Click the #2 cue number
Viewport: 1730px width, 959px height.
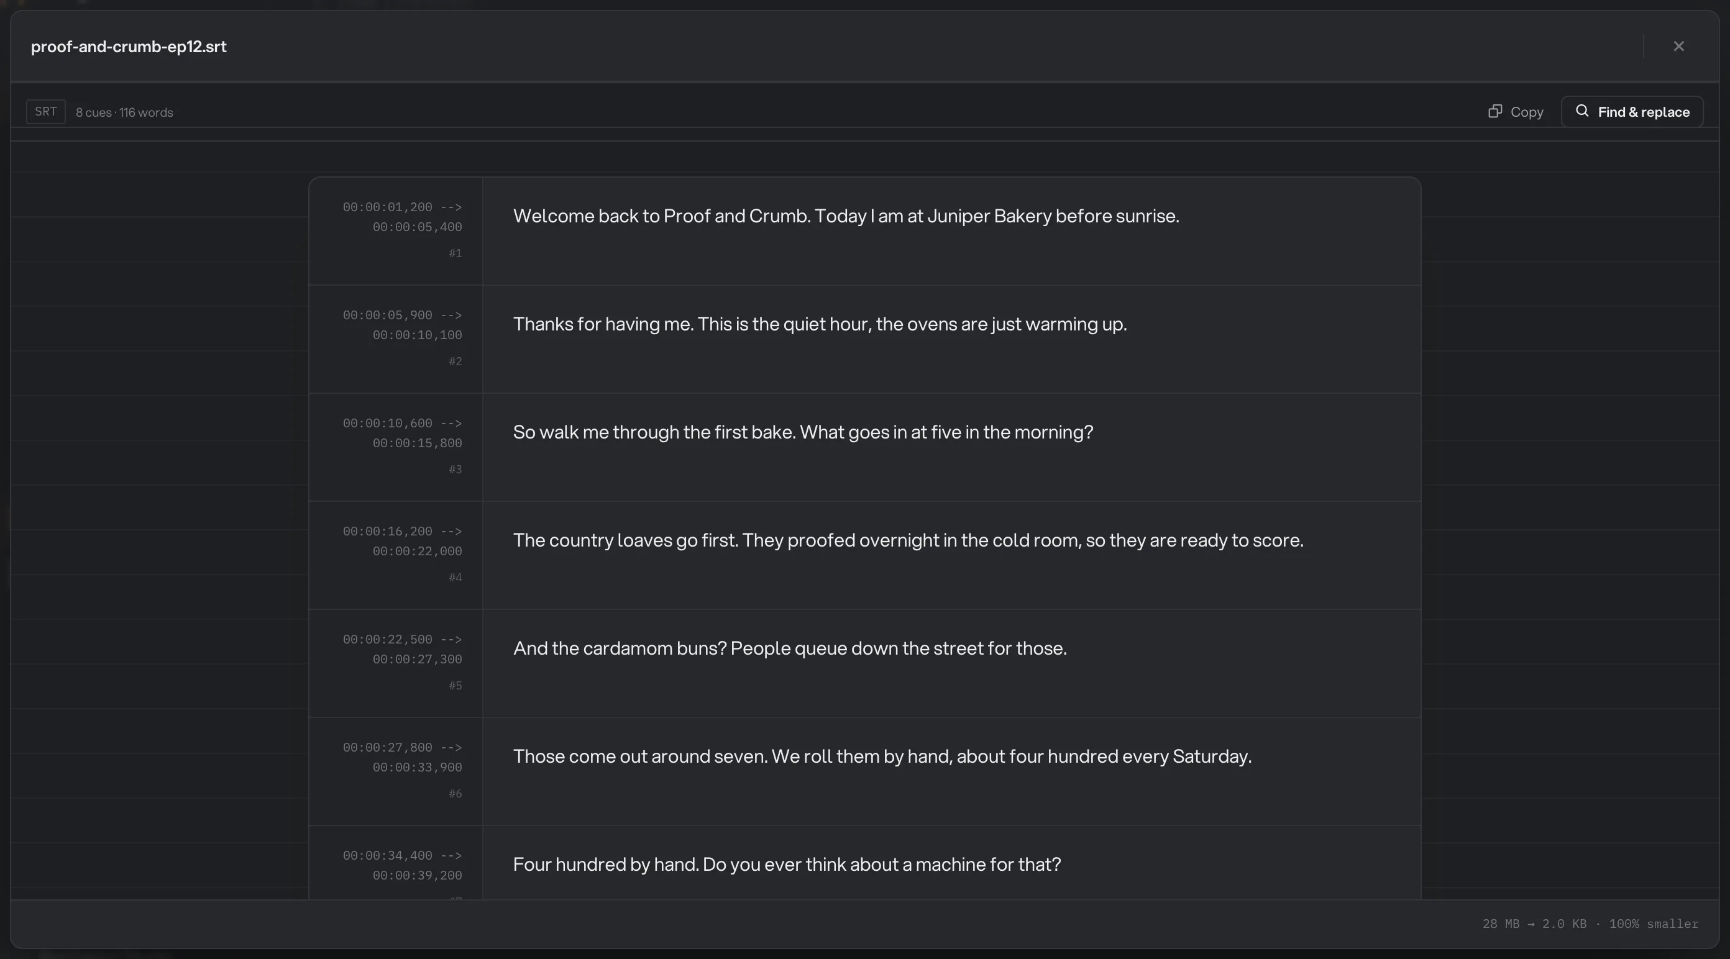(455, 361)
